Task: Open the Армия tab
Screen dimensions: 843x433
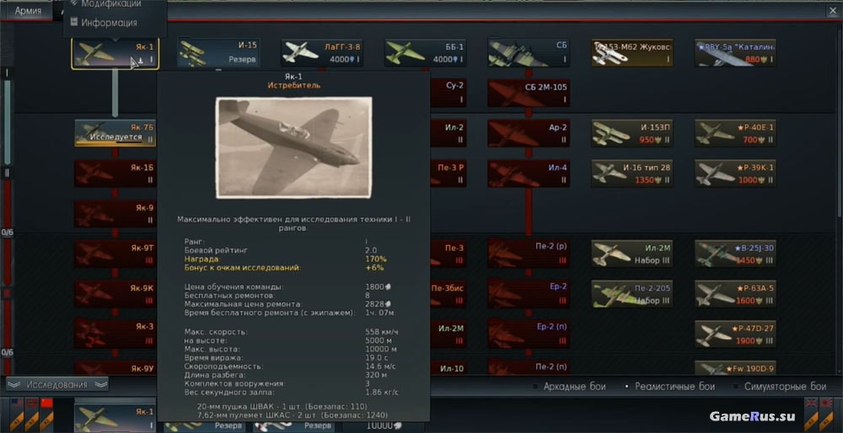Action: (x=28, y=11)
